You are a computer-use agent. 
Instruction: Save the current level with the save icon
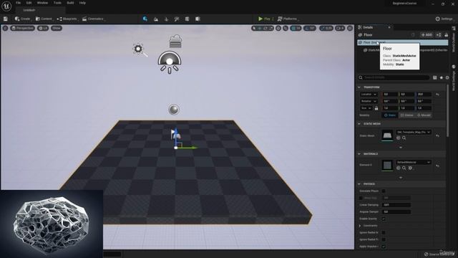(6, 19)
